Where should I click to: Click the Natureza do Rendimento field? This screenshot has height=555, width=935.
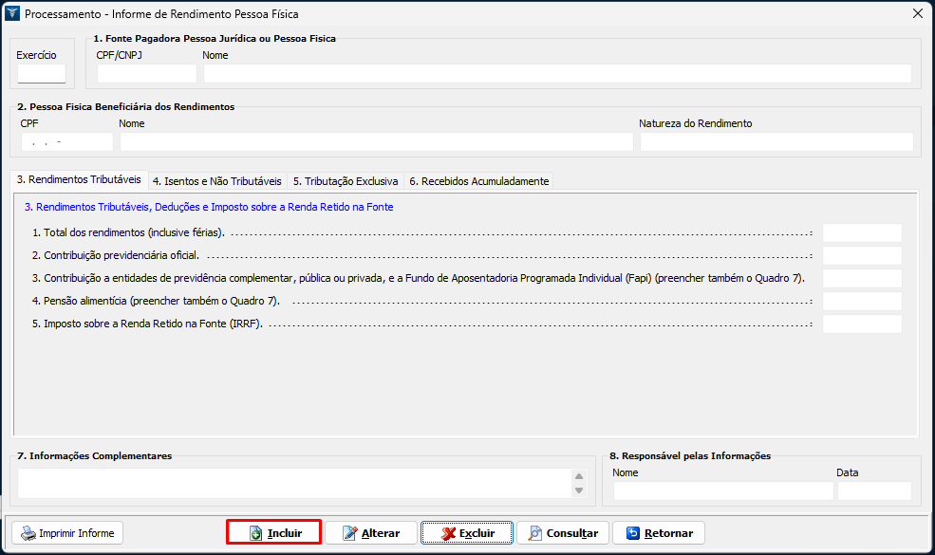coord(776,142)
